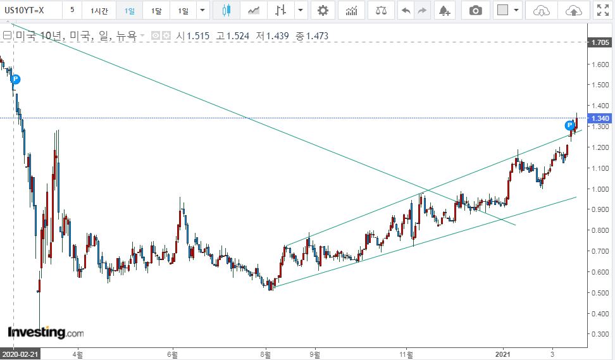Open series format gear in legend

pyautogui.click(x=166, y=35)
